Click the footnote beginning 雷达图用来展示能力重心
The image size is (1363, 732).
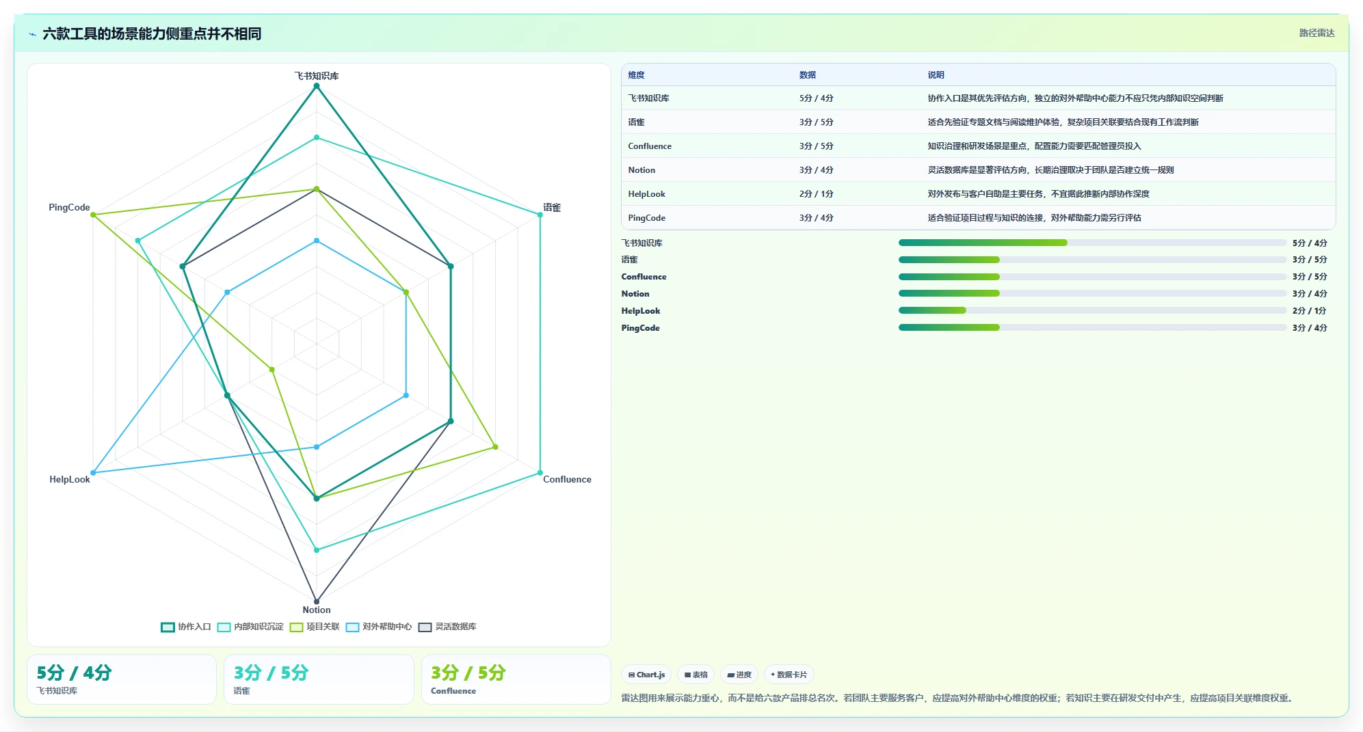[x=958, y=698]
